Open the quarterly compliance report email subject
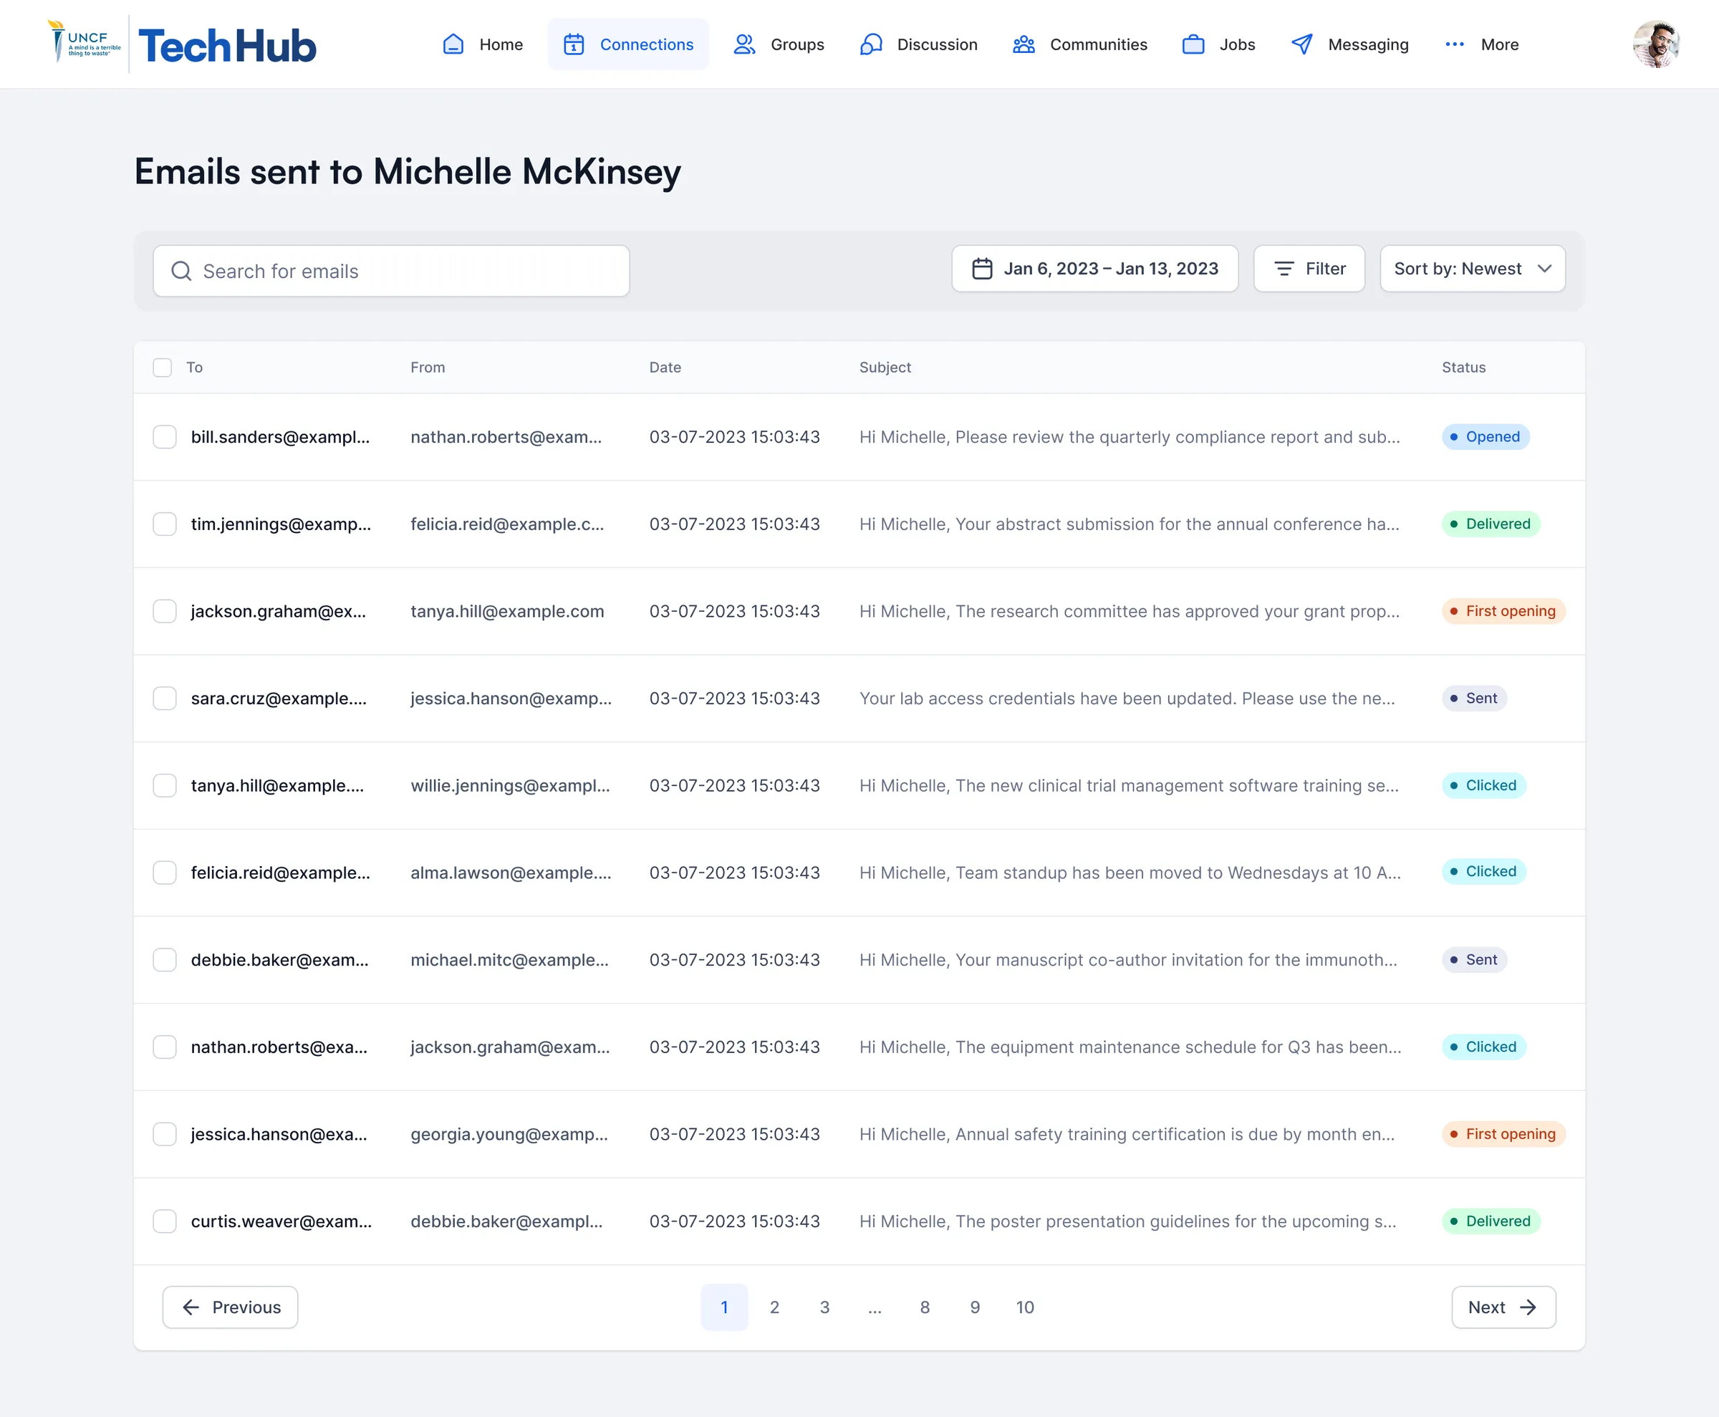1719x1417 pixels. point(1130,437)
